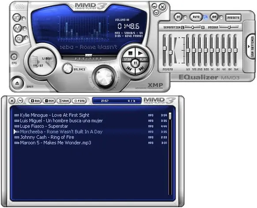Pause the current track

click(x=136, y=63)
